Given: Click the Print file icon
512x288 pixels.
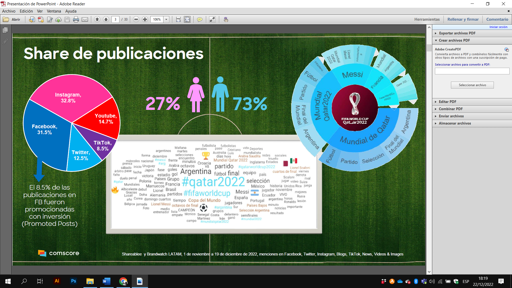Looking at the screenshot, I should (x=76, y=19).
